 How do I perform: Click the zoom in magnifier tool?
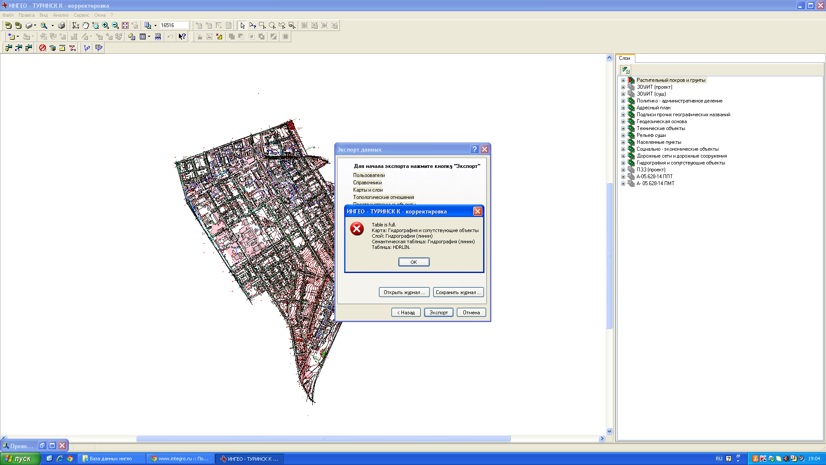pyautogui.click(x=105, y=25)
